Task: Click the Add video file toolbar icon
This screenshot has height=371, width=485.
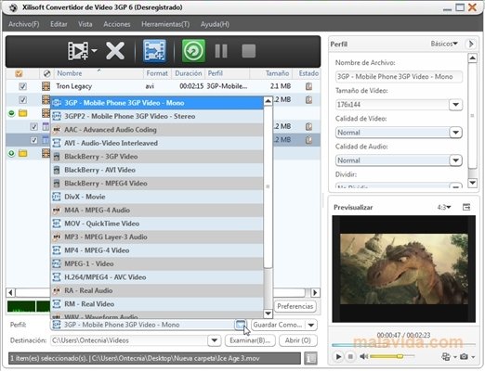Action: [x=78, y=51]
